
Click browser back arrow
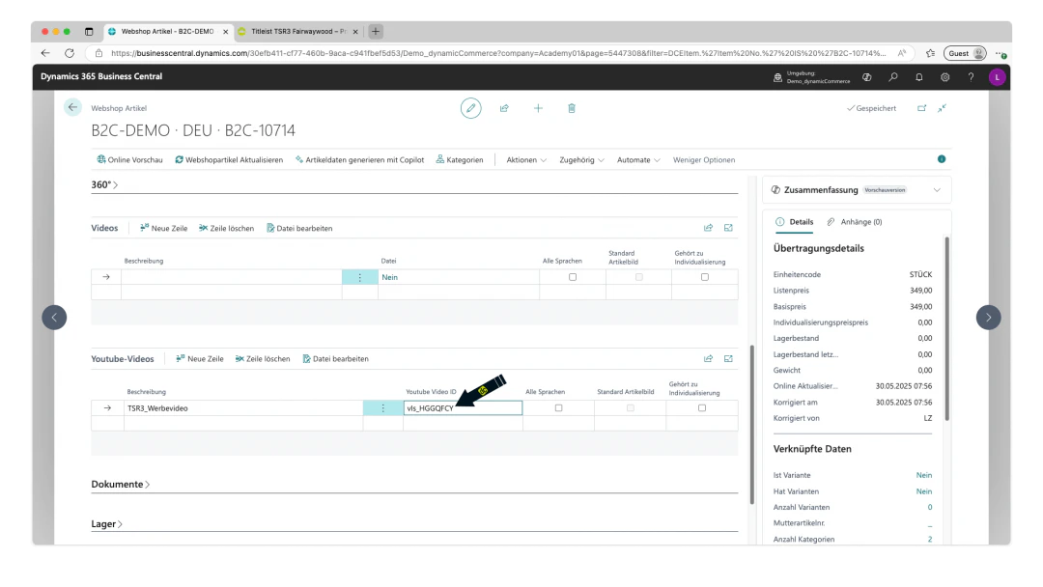tap(45, 53)
